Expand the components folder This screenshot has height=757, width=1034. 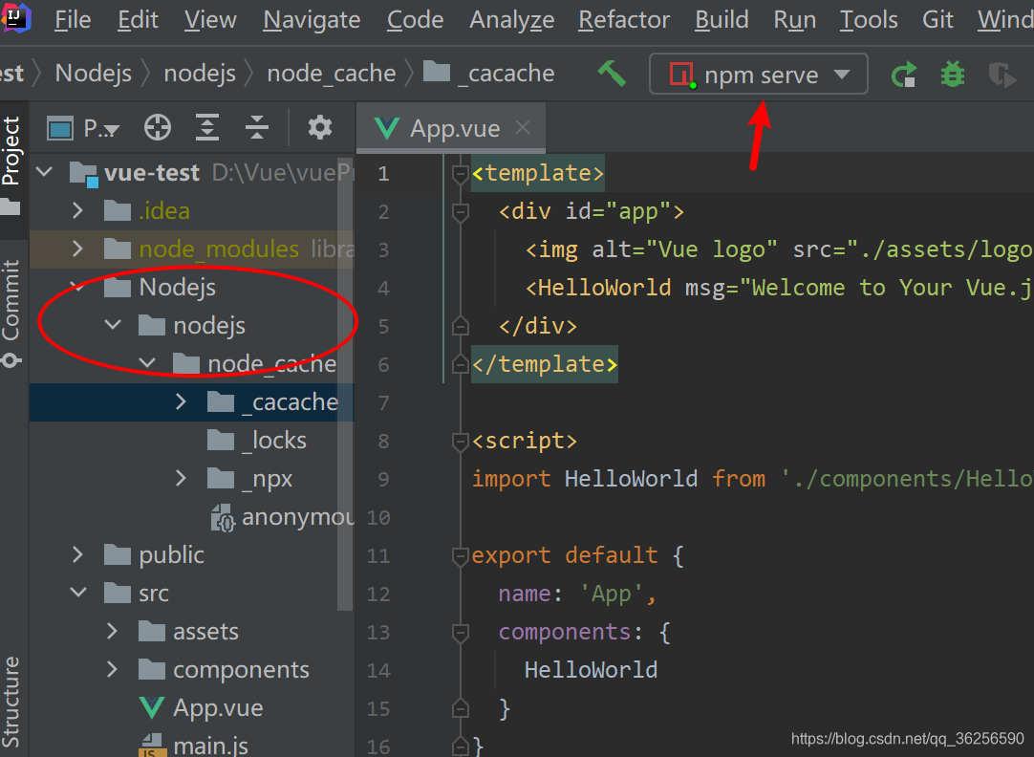(112, 669)
